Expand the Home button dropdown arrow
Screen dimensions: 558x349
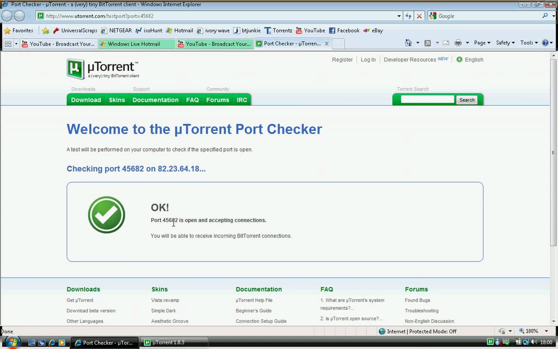point(418,43)
